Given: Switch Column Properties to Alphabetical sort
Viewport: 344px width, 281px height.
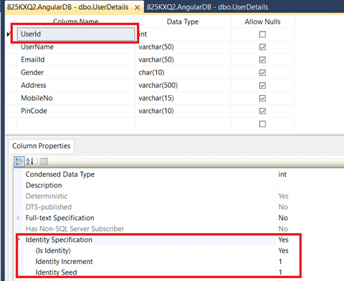Looking at the screenshot, I should click(x=30, y=162).
